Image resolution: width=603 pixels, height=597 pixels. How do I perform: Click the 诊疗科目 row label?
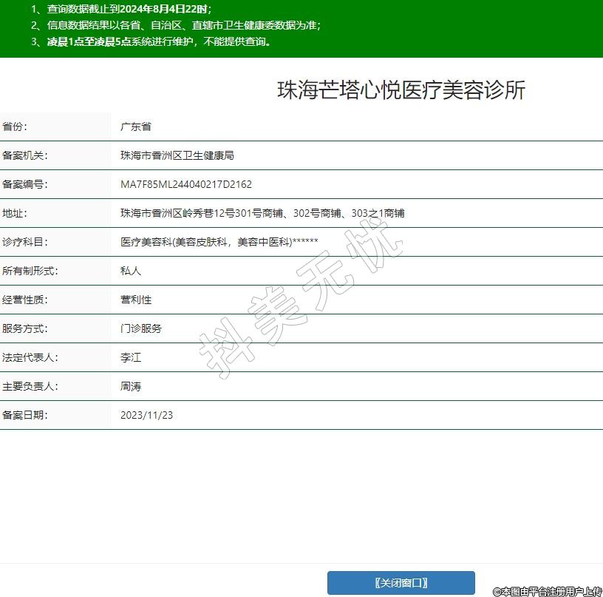point(25,242)
